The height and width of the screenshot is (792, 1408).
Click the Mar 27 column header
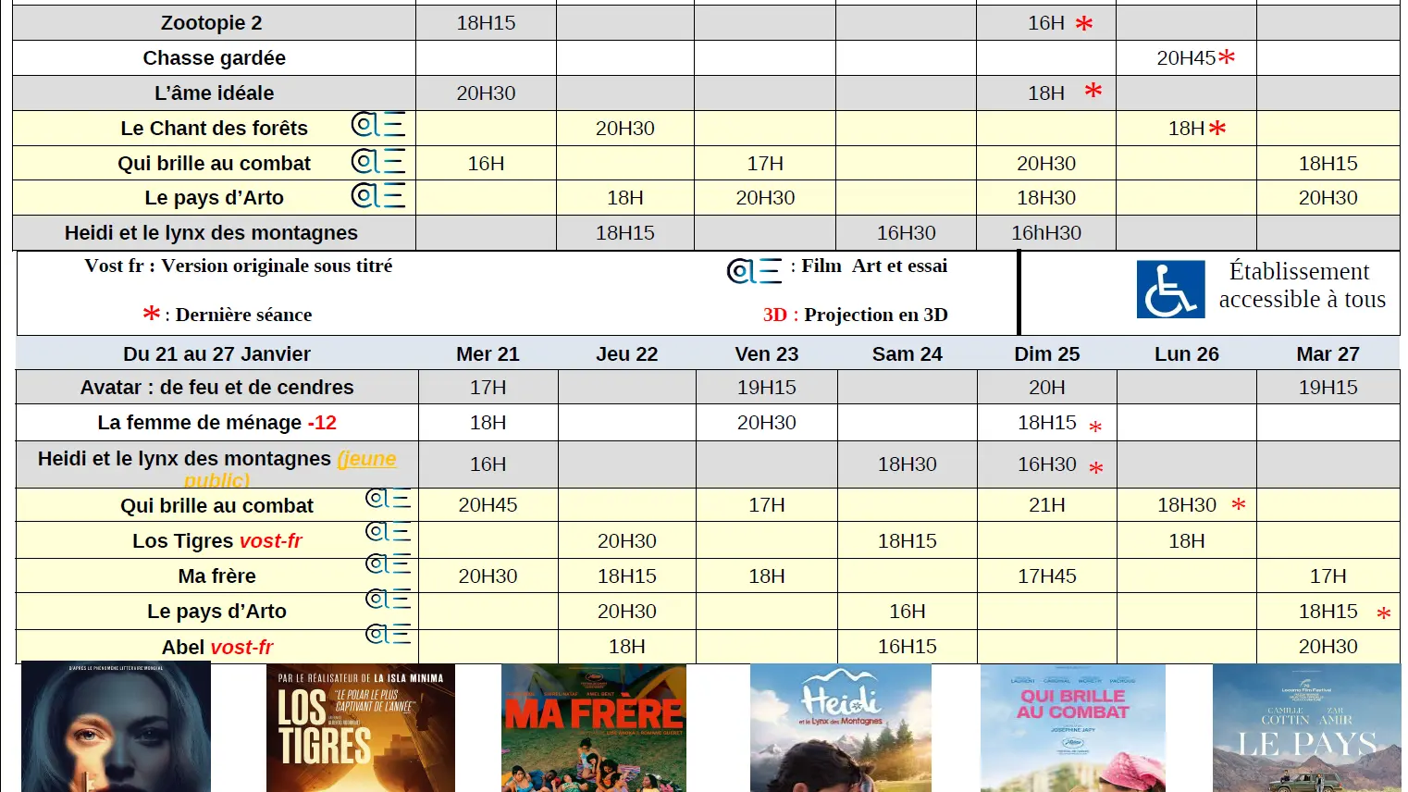click(x=1328, y=353)
